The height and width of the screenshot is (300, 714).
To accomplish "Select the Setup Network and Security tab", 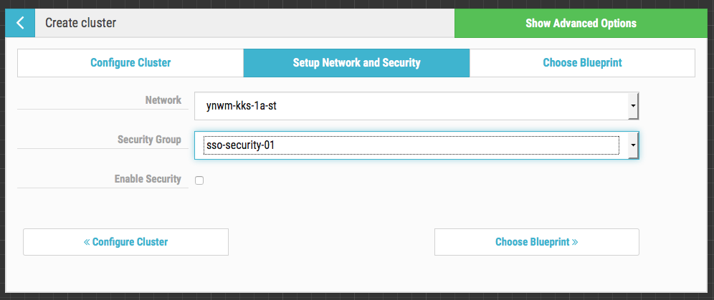I will (x=356, y=63).
